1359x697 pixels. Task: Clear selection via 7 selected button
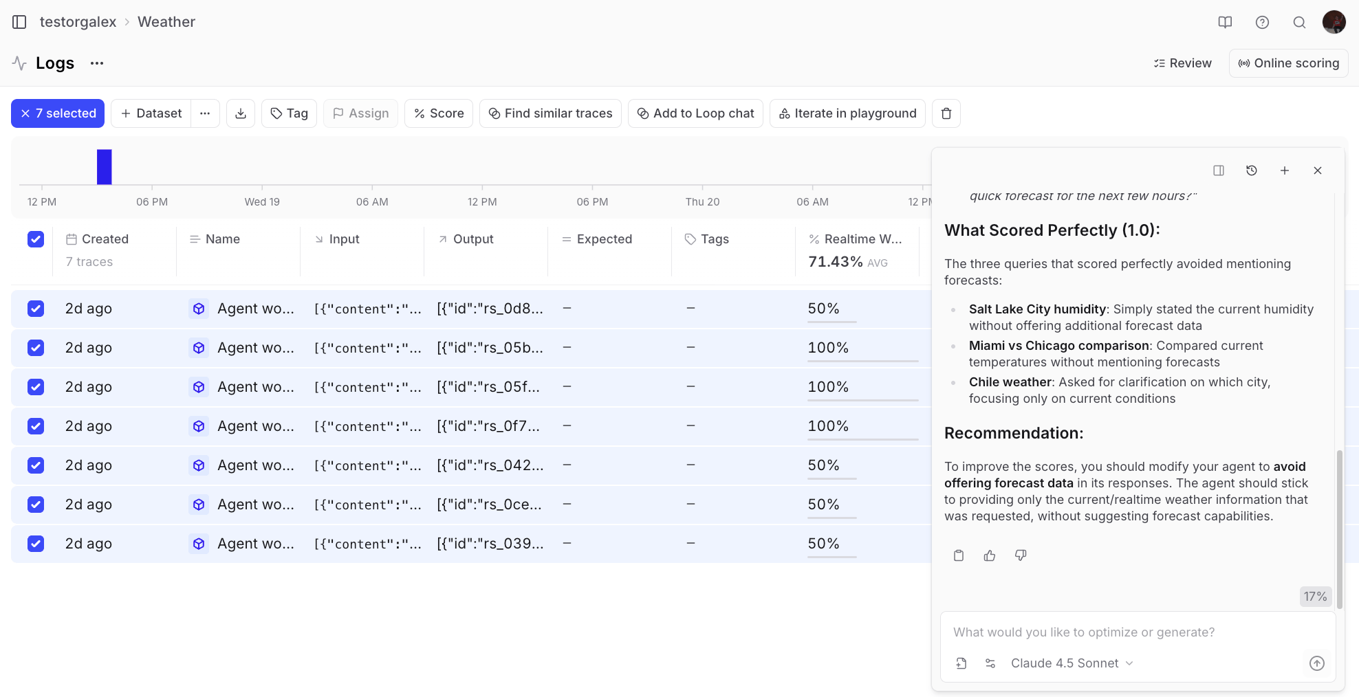(x=58, y=113)
